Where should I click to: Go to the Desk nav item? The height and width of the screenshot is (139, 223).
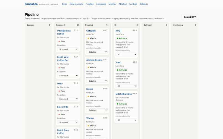pyautogui.click(x=64, y=4)
